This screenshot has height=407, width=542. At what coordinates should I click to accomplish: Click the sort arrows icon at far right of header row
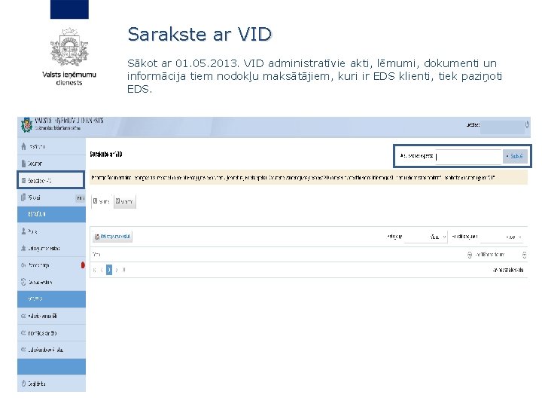click(525, 255)
